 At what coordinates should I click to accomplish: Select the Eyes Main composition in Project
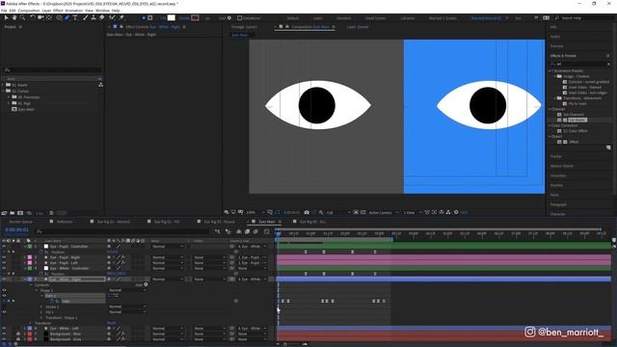[x=26, y=109]
